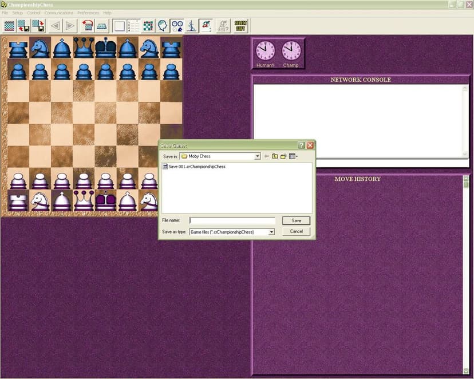
Task: Open the View Menu dropdown in Save dialog
Action: (293, 156)
